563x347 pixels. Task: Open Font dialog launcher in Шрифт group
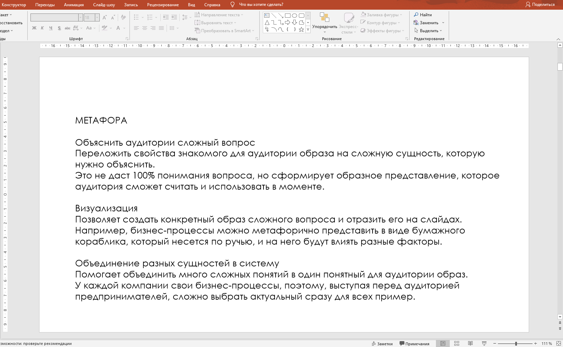127,39
